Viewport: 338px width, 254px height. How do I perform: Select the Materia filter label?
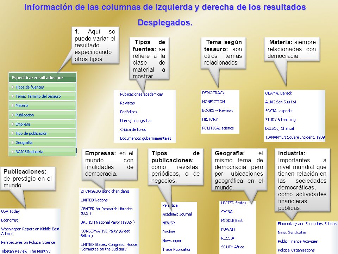click(x=22, y=105)
